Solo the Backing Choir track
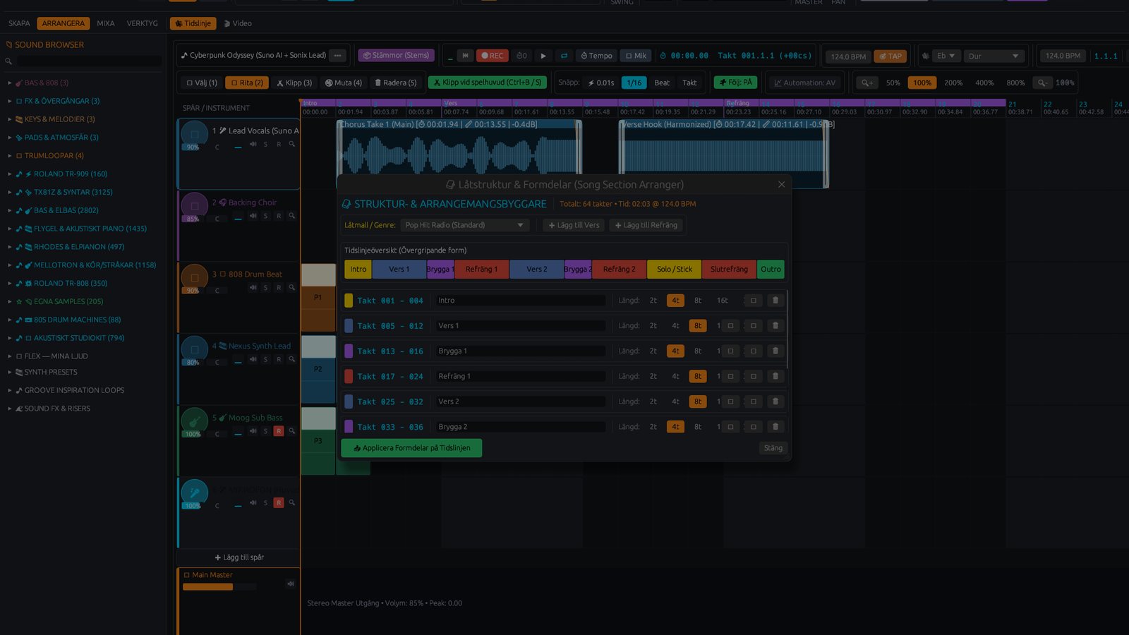1129x635 pixels. click(x=265, y=216)
